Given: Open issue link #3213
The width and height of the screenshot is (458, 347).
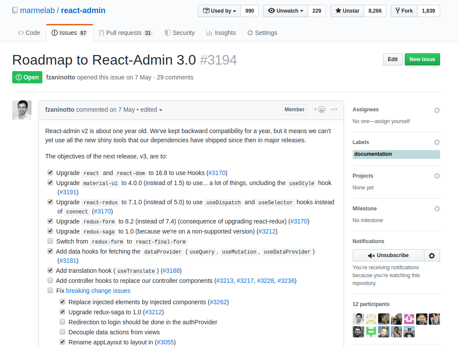Looking at the screenshot, I should coord(224,281).
